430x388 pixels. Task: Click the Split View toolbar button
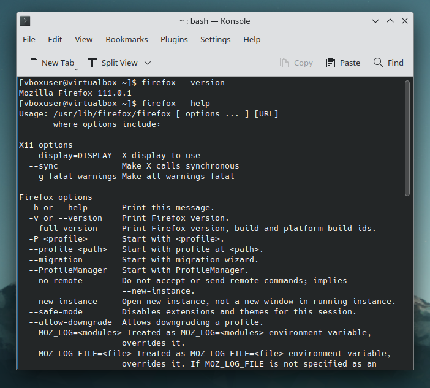113,63
